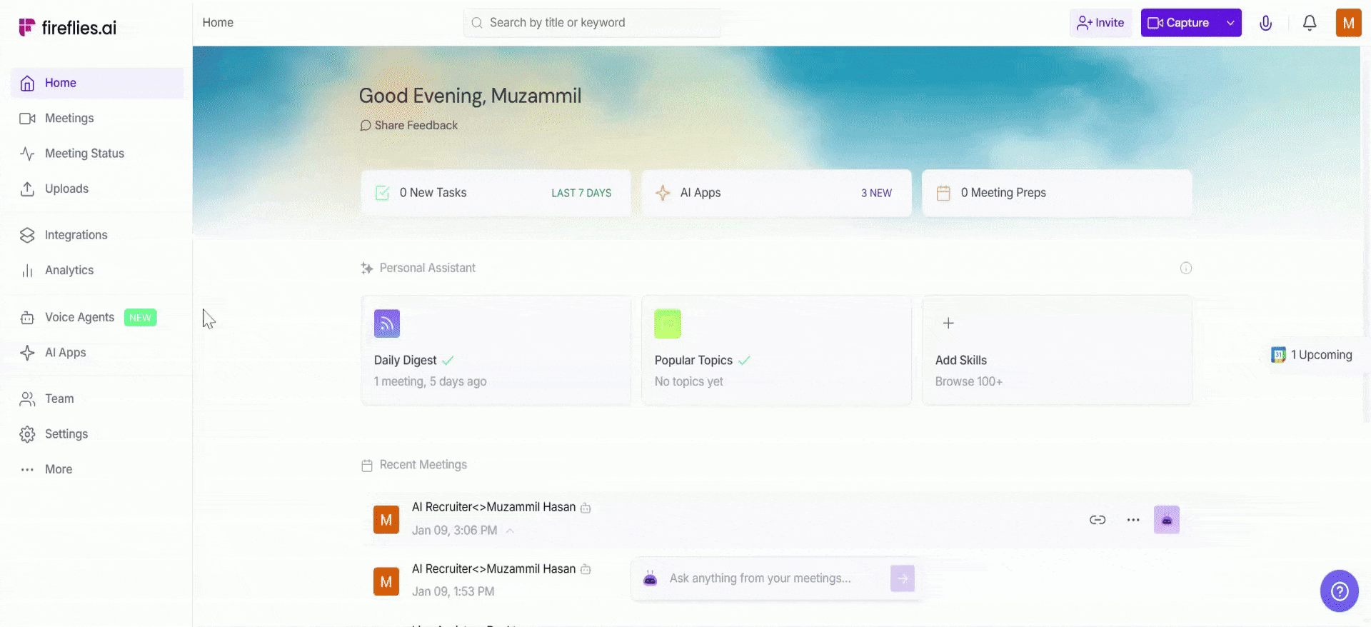Image resolution: width=1371 pixels, height=627 pixels.
Task: Open Voice Agents in the sidebar
Action: 79,317
